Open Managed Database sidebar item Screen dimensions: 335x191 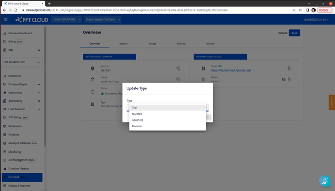pos(22,143)
